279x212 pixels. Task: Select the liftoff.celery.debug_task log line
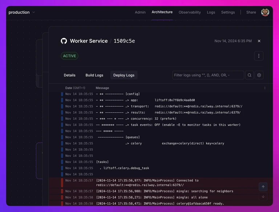pyautogui.click(x=161, y=168)
